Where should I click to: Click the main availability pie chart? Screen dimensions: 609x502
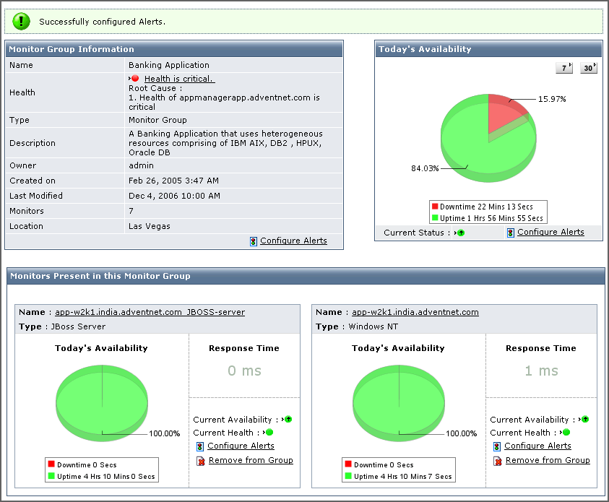[x=488, y=138]
